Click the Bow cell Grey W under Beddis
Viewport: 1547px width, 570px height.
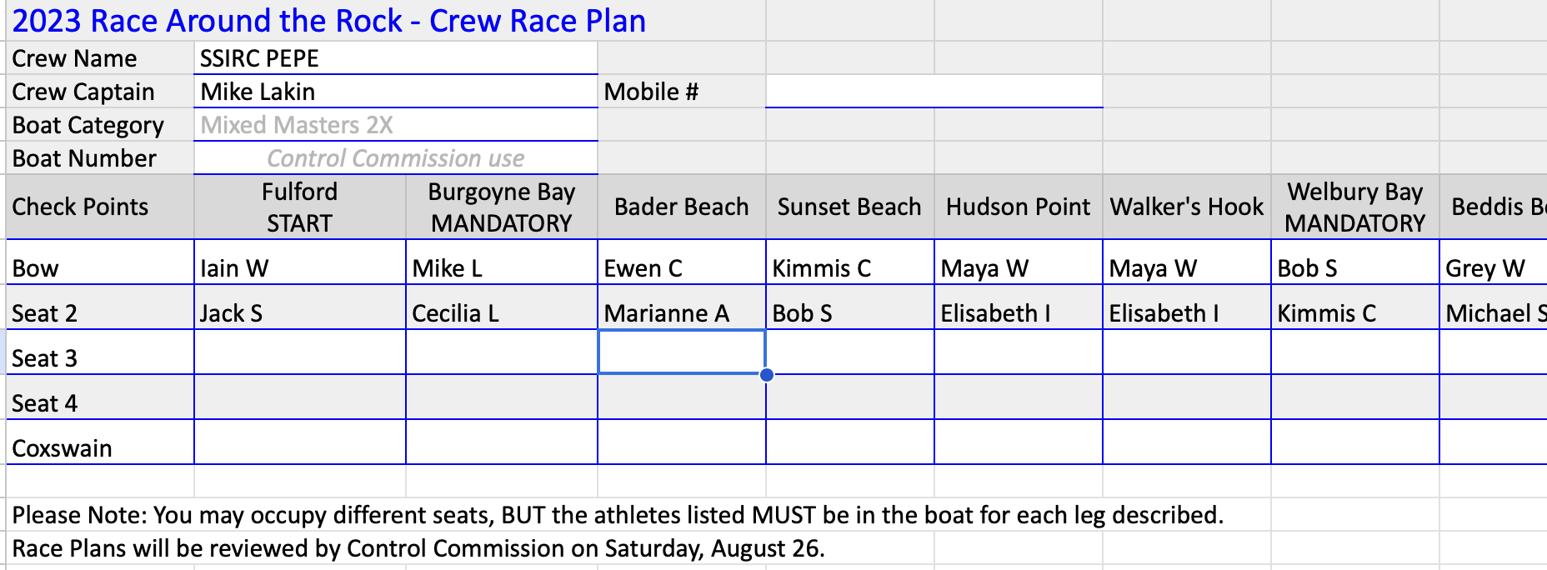[x=1493, y=262]
